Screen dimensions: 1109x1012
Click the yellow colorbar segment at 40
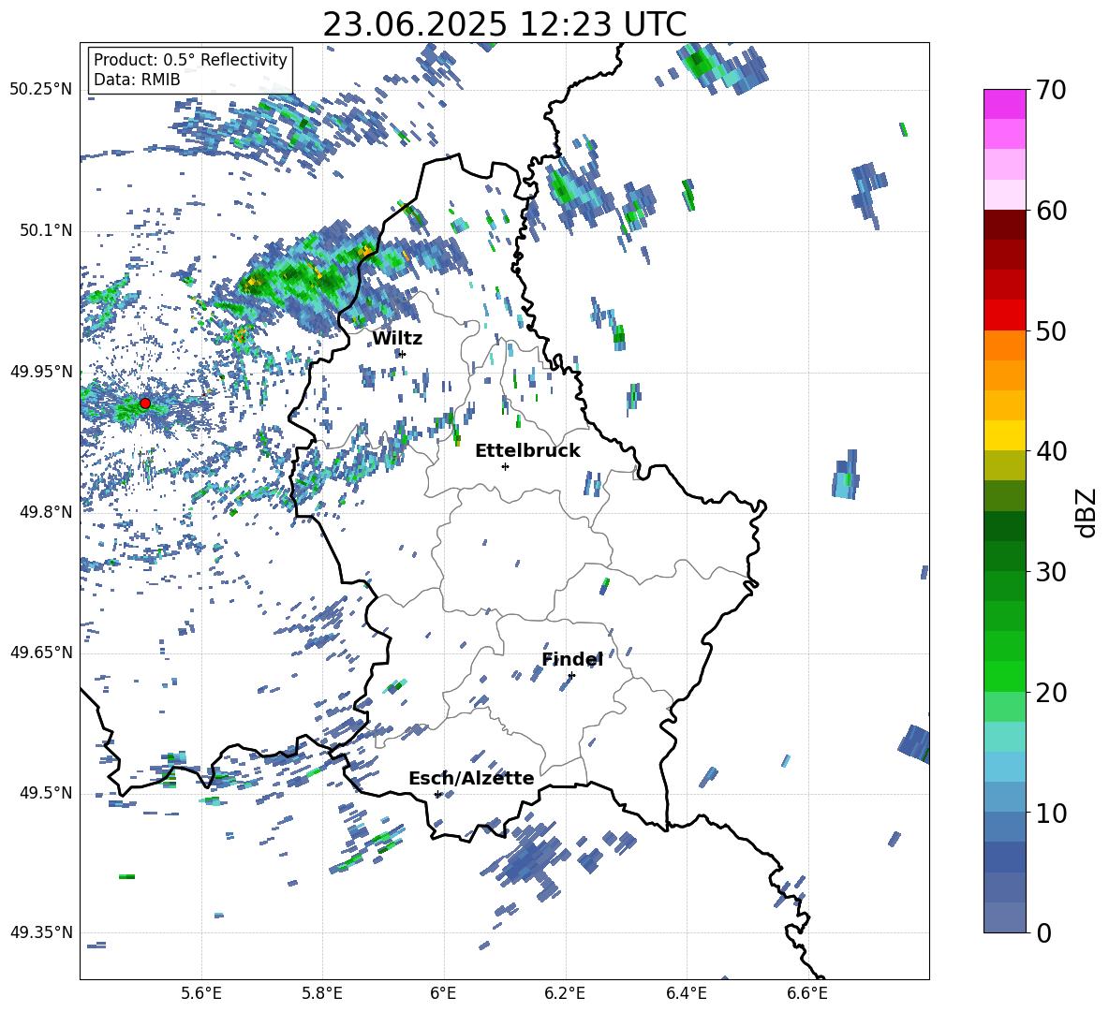(x=1004, y=435)
